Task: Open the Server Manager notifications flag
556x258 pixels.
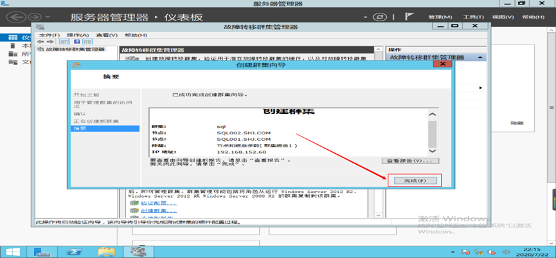Action: (409, 17)
